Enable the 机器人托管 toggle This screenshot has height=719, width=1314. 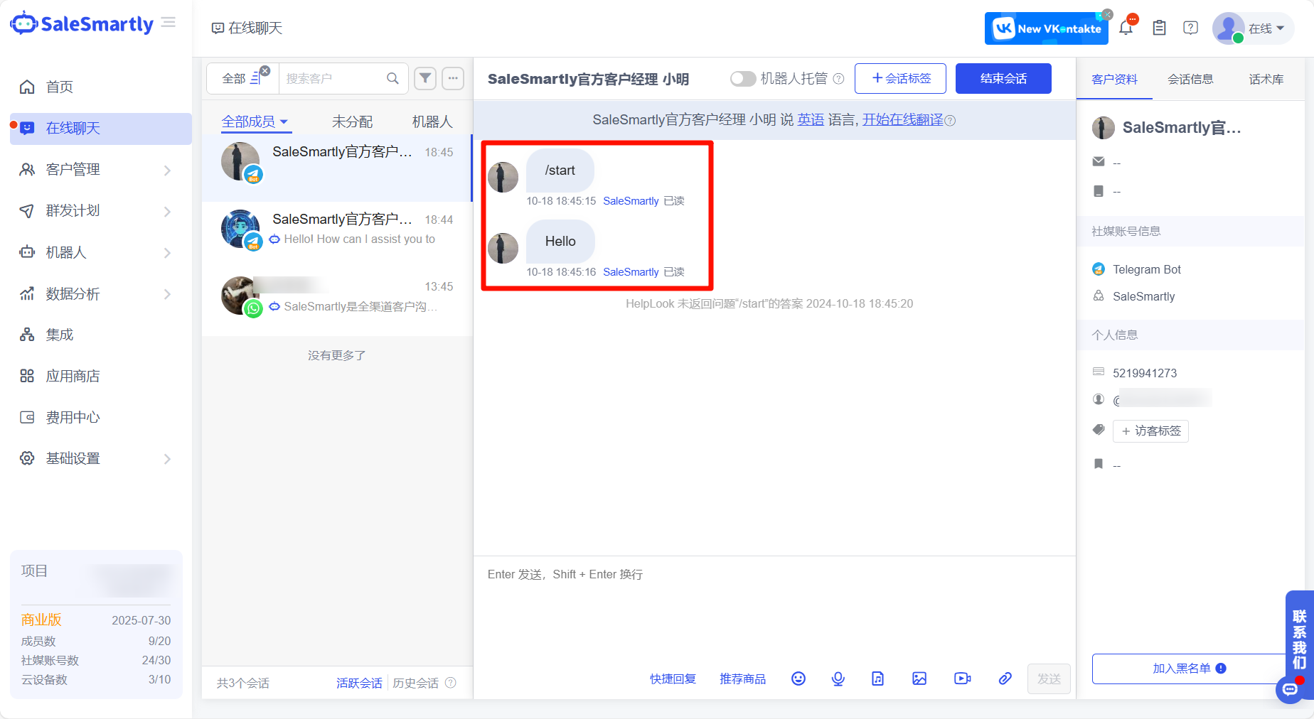[742, 79]
